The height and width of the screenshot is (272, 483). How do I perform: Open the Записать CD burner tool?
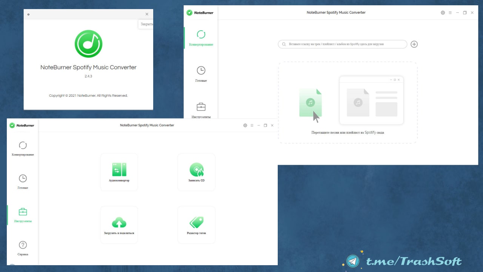196,172
